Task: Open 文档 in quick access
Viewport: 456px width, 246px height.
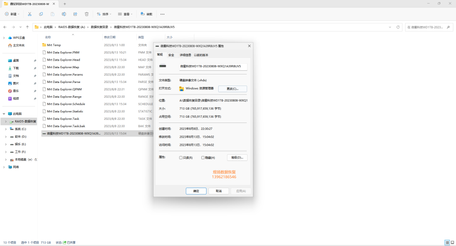Action: pos(16,76)
